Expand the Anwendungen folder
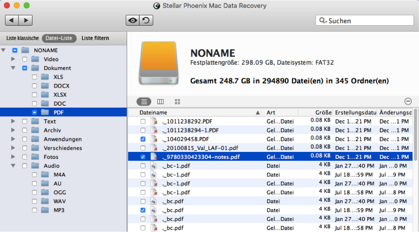Image resolution: width=419 pixels, height=232 pixels. coord(13,139)
